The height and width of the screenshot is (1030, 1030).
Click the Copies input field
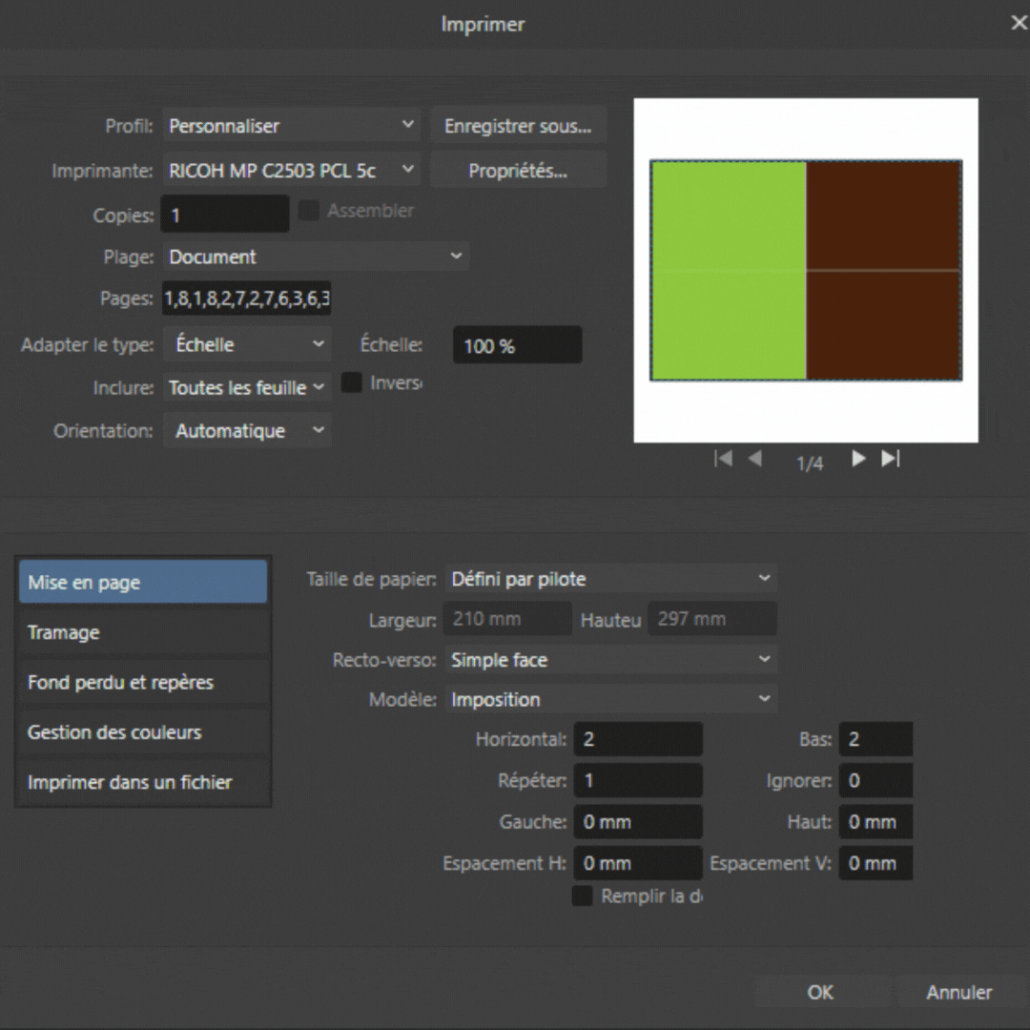[x=225, y=215]
